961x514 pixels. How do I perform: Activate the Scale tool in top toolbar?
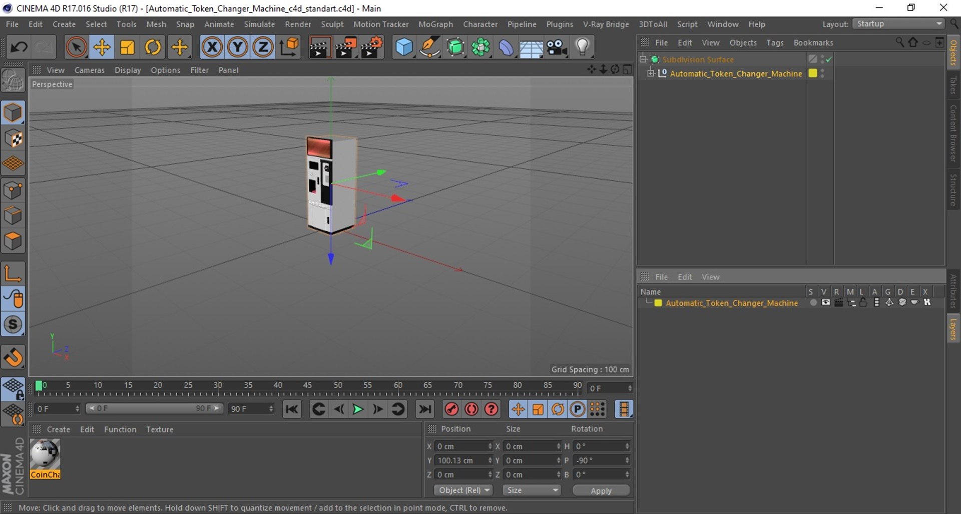pos(128,47)
